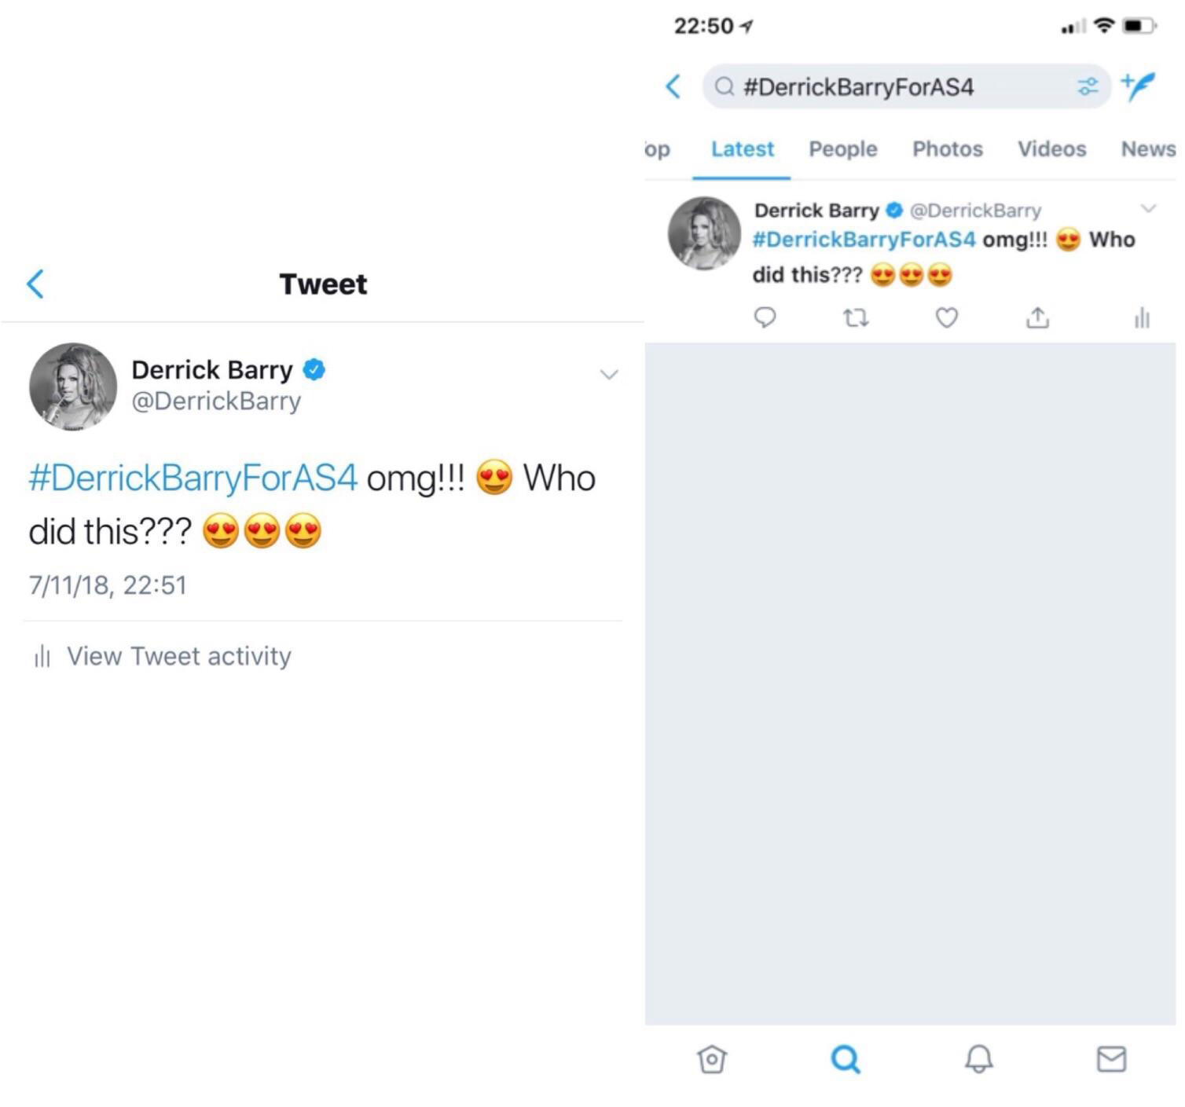The image size is (1185, 1107).
Task: Tap the retweet icon in search results
Action: pos(856,317)
